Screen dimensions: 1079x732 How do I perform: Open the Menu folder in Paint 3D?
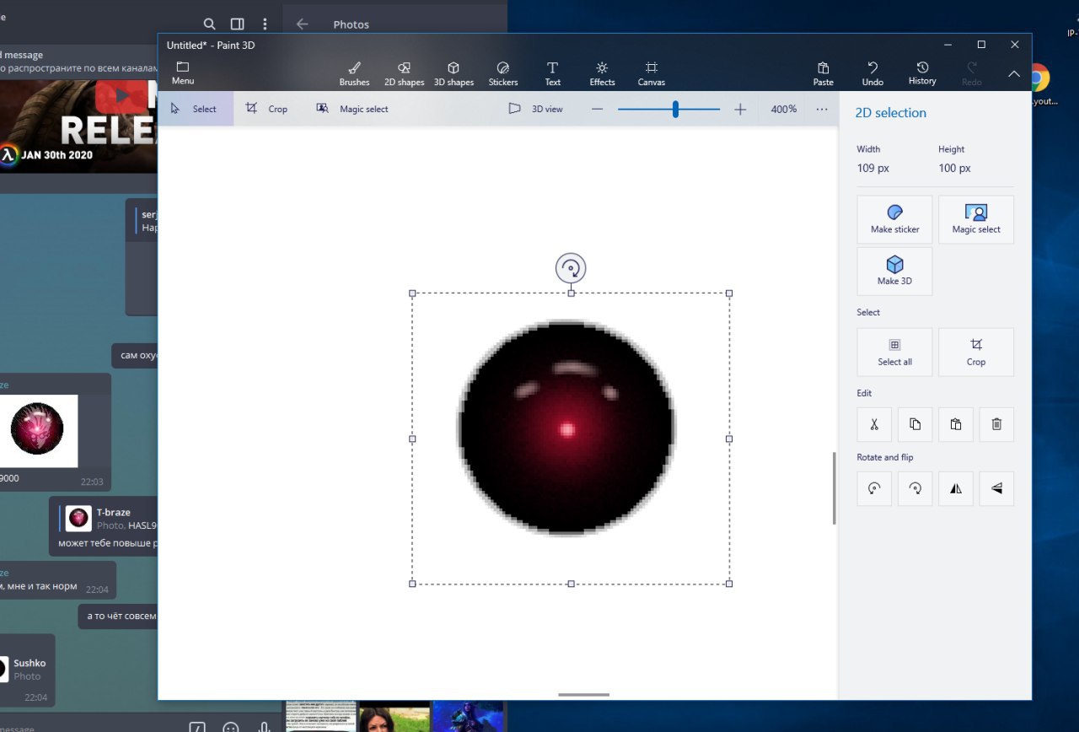[x=183, y=73]
